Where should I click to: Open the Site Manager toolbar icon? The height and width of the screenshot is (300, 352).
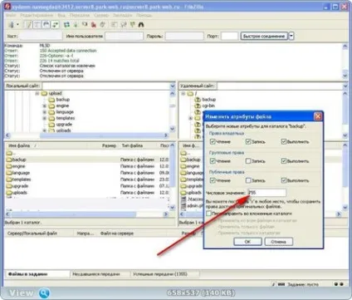pyautogui.click(x=11, y=25)
